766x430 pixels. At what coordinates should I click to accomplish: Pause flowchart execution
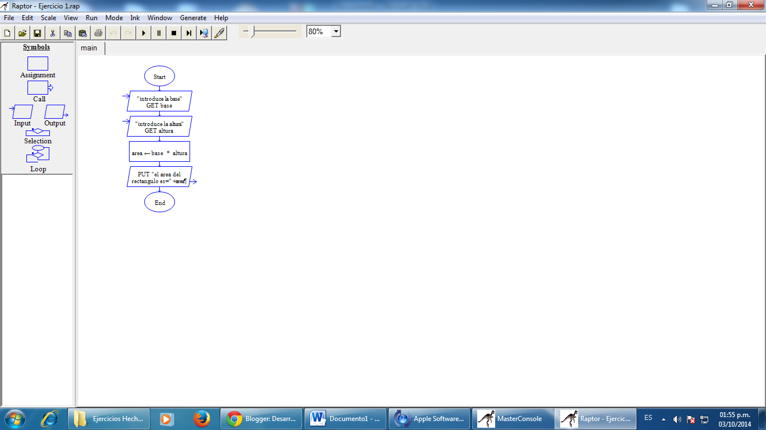point(159,32)
